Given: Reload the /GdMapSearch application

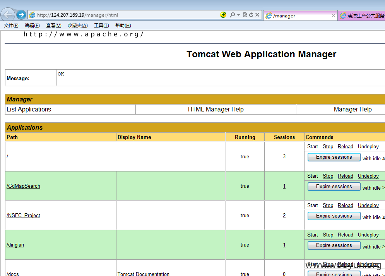Looking at the screenshot, I should click(x=345, y=176).
